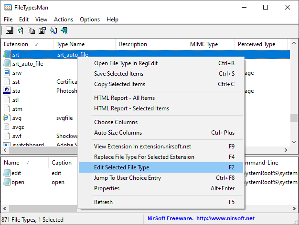Open the Options menu
This screenshot has width=299, height=225.
click(x=90, y=20)
